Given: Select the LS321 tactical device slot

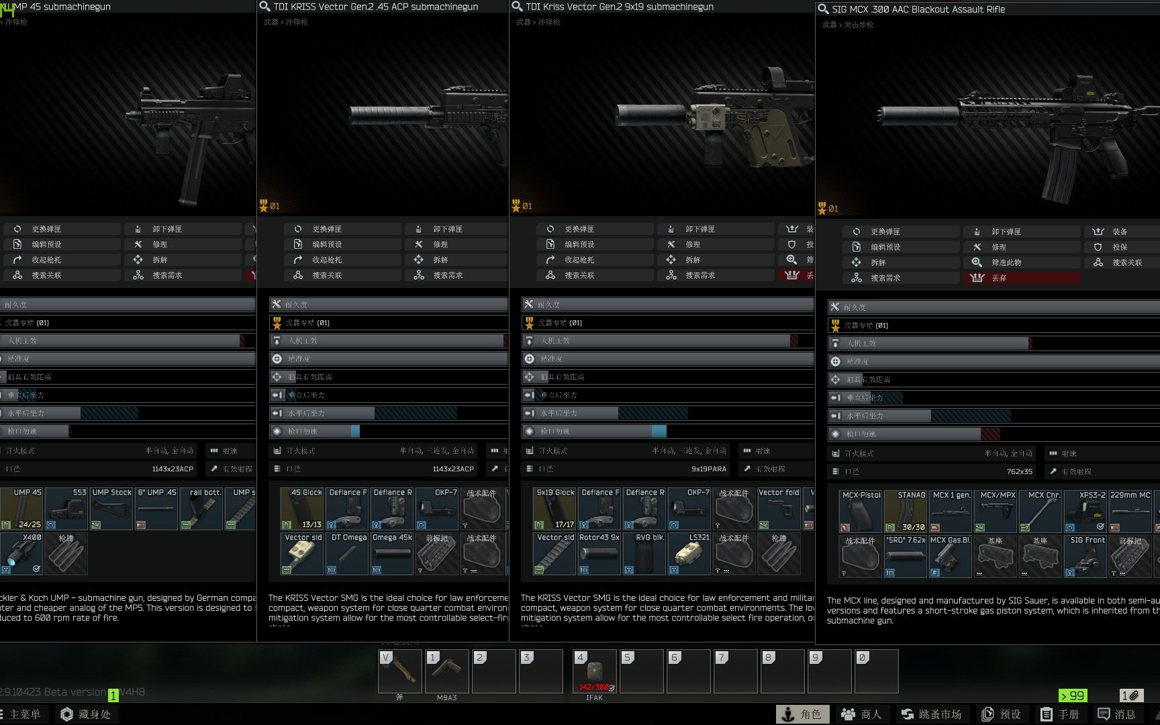Looking at the screenshot, I should 689,553.
